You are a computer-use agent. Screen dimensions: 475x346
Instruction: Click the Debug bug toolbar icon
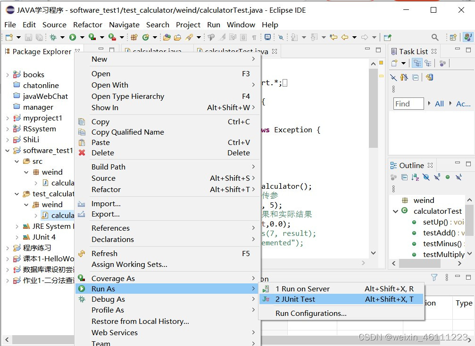click(53, 37)
